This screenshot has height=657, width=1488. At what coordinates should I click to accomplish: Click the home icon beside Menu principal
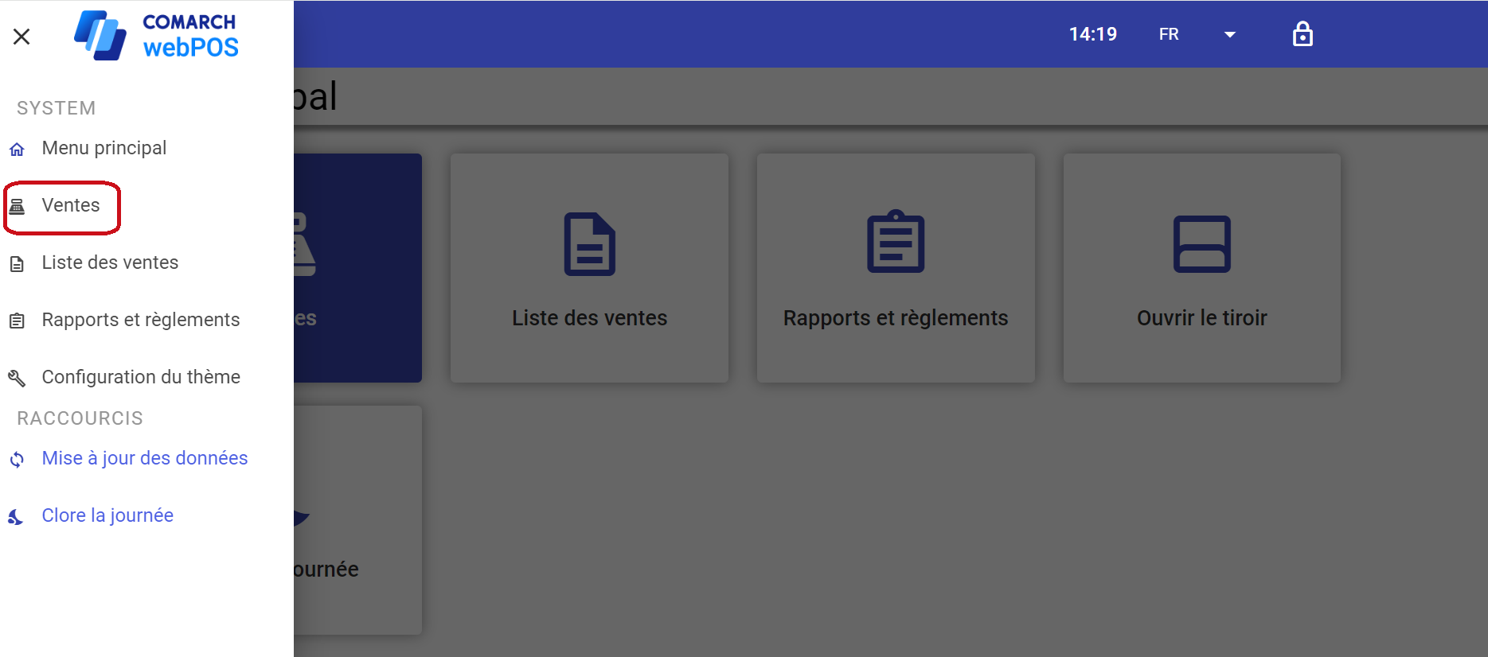click(x=17, y=149)
